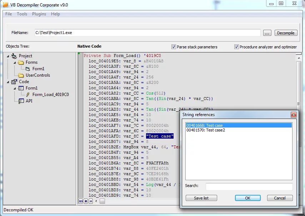Select the Forms folder label
This screenshot has width=305, height=216.
coord(31,62)
